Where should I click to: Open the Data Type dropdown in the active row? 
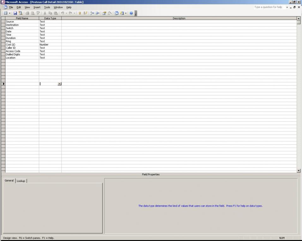(59, 84)
